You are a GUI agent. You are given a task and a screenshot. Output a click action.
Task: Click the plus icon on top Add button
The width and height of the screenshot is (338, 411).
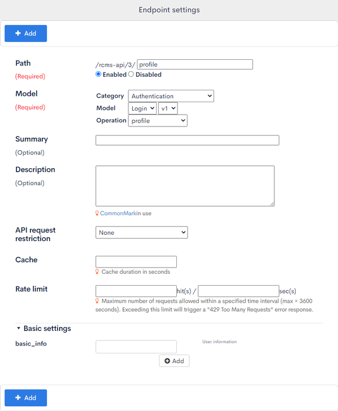pyautogui.click(x=18, y=33)
